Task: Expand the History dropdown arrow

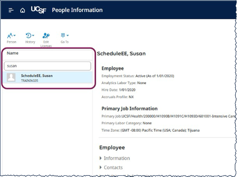Action: click(x=33, y=36)
